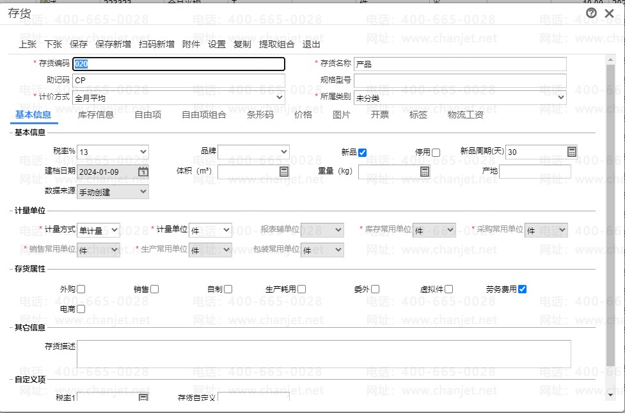Click the scrollbar down arrow
This screenshot has width=625, height=413.
(610, 395)
